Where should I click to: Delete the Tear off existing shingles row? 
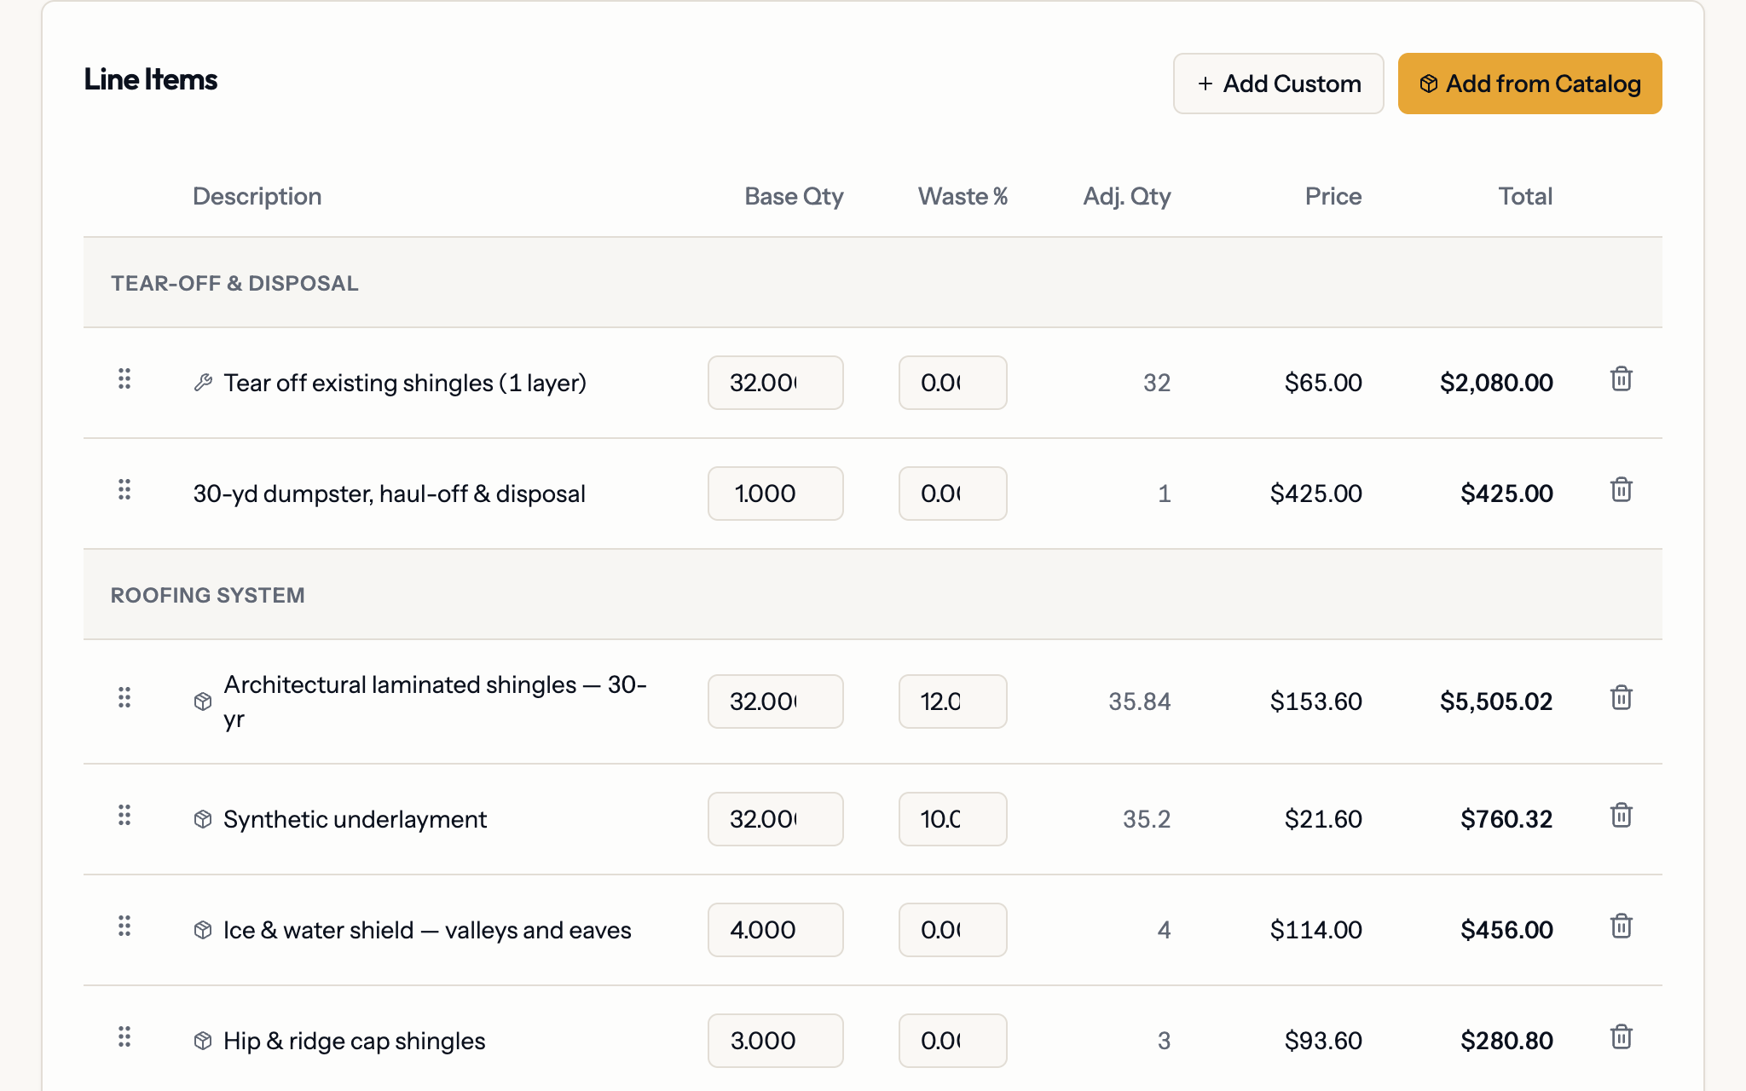tap(1621, 379)
